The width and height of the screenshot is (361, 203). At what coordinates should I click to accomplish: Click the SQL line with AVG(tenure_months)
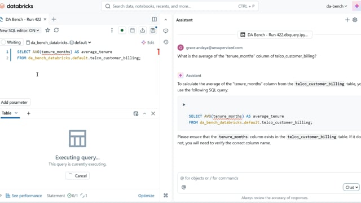pos(65,52)
